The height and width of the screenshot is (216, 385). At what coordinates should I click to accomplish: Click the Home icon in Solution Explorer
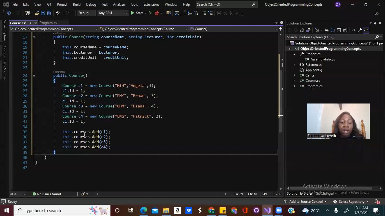point(302,30)
